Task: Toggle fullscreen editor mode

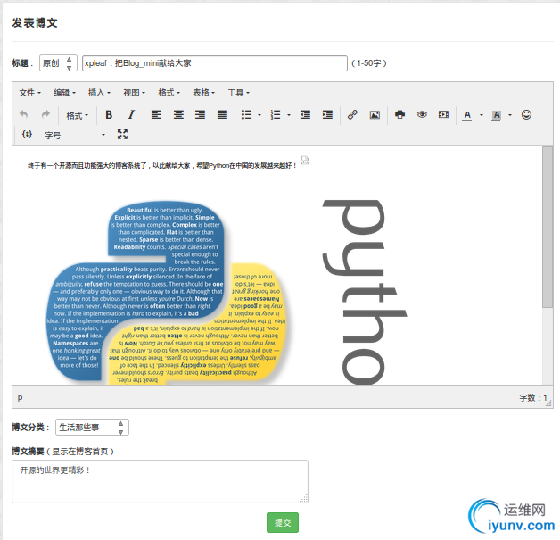Action: (122, 135)
